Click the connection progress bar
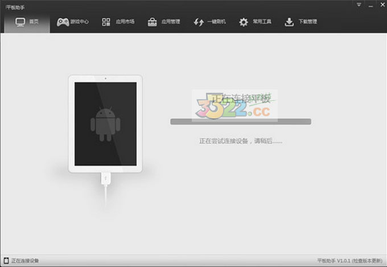Screen dimensions: 387x267 241,121
